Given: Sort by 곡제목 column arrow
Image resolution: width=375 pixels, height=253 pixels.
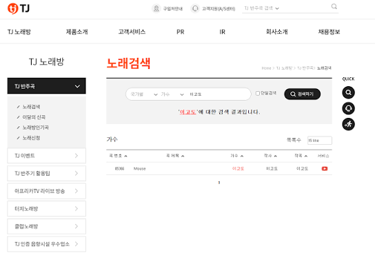Looking at the screenshot, I should pos(183,156).
